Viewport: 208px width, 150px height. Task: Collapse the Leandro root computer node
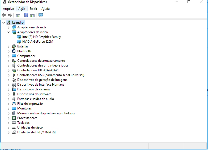click(3, 23)
